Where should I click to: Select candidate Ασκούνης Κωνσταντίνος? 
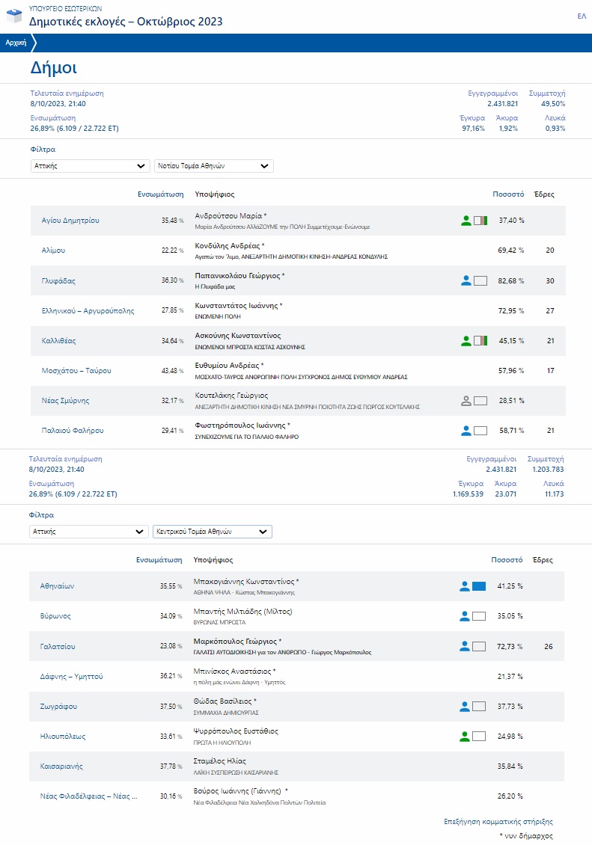coord(238,336)
